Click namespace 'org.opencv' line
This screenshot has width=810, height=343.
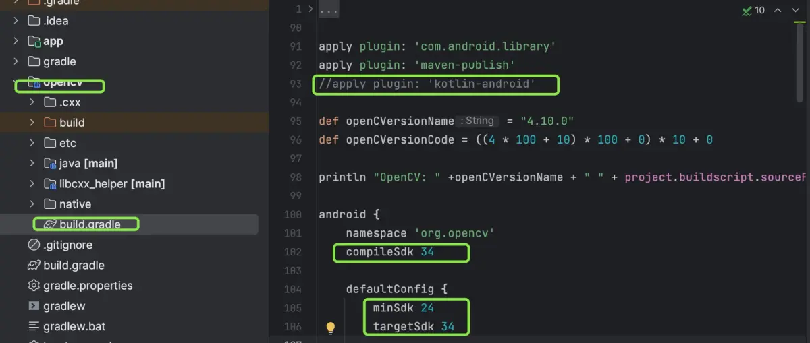421,233
